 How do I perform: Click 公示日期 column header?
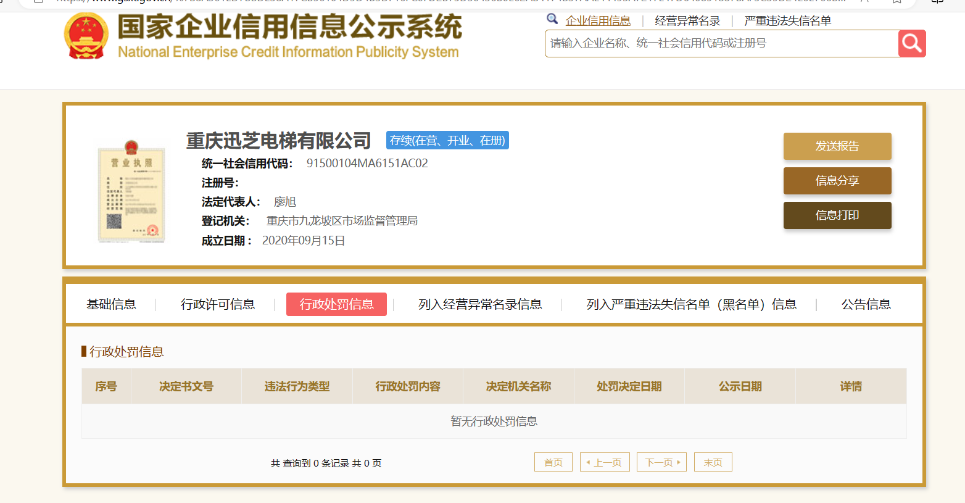pyautogui.click(x=740, y=386)
